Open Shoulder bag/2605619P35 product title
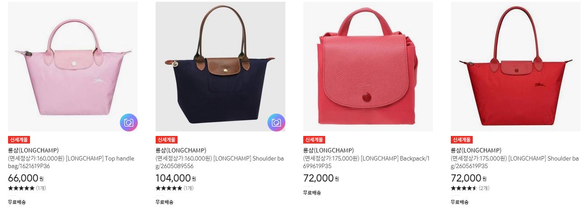 click(515, 162)
